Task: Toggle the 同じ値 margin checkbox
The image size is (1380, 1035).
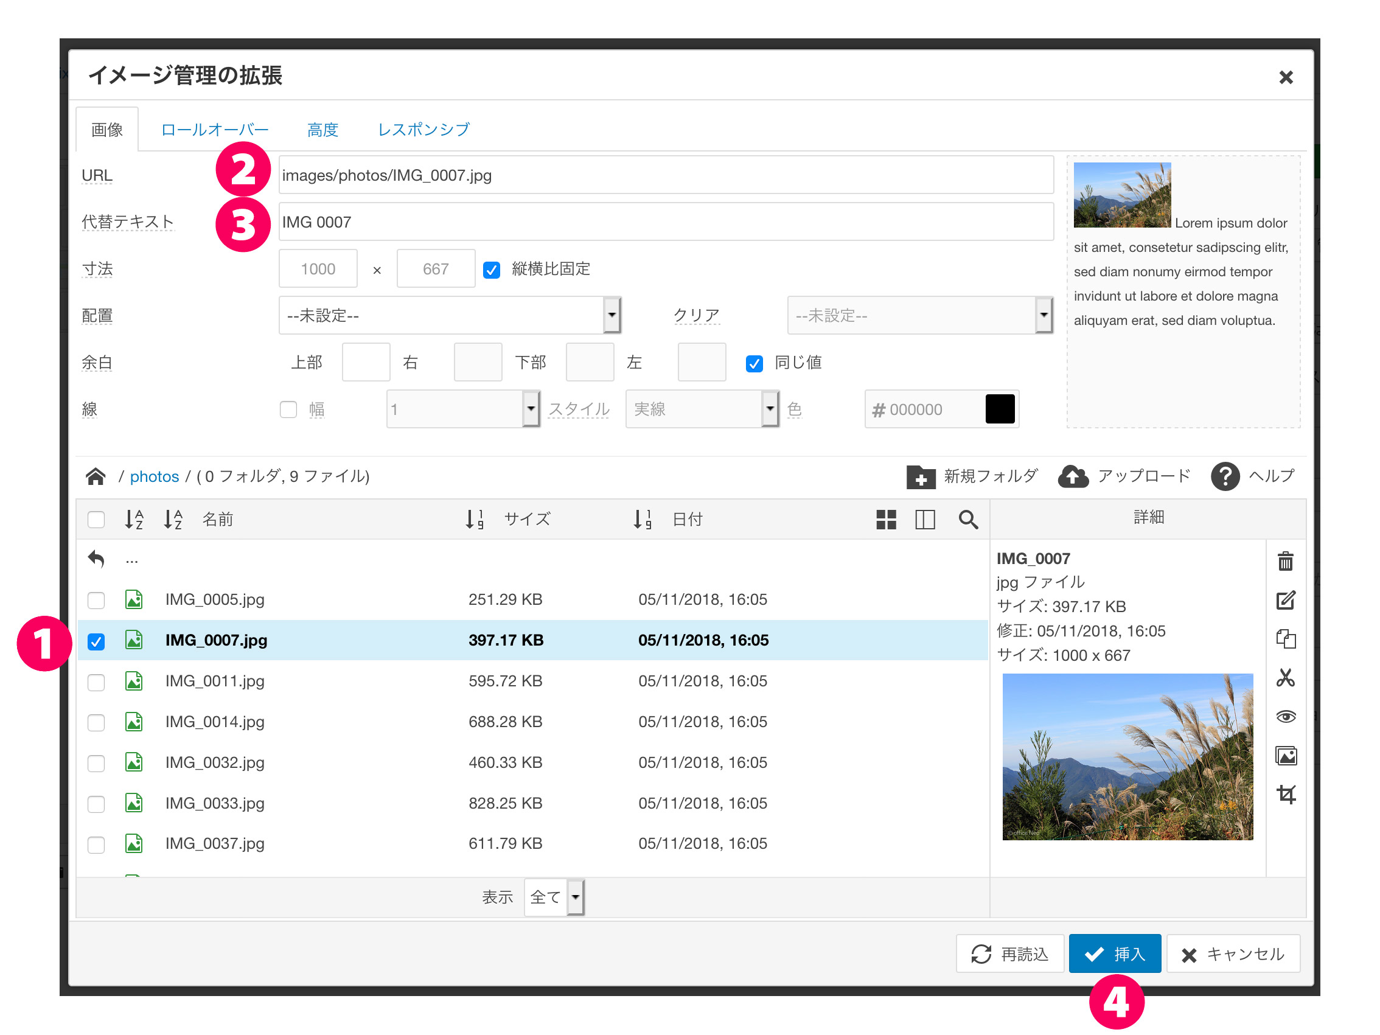Action: [x=754, y=363]
